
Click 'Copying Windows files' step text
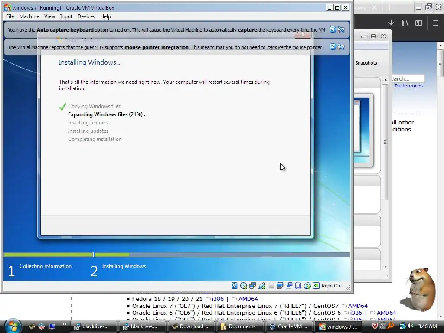click(x=94, y=106)
